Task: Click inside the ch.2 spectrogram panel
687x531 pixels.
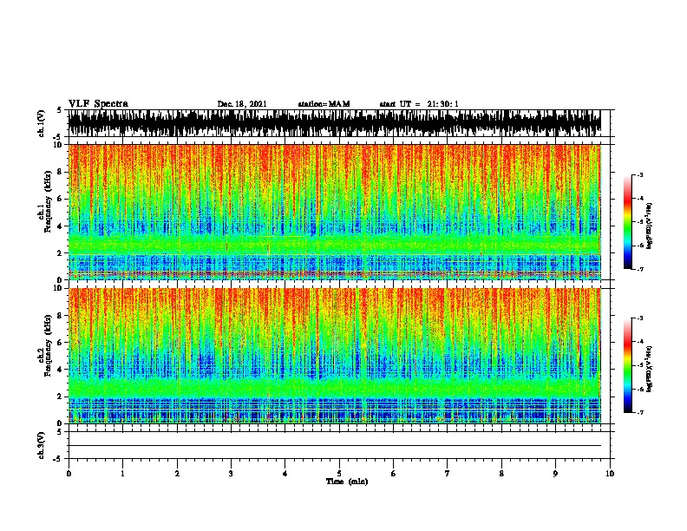Action: 335,356
